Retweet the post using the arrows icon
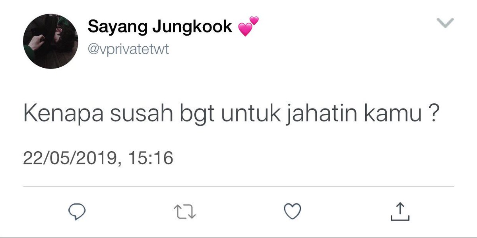This screenshot has width=477, height=238. (x=185, y=212)
